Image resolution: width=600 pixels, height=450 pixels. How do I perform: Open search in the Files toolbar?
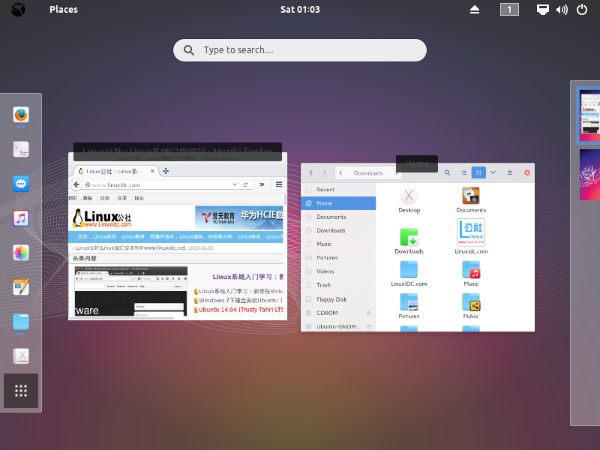447,172
